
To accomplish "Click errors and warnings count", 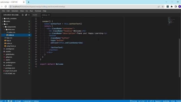I will tap(10, 101).
